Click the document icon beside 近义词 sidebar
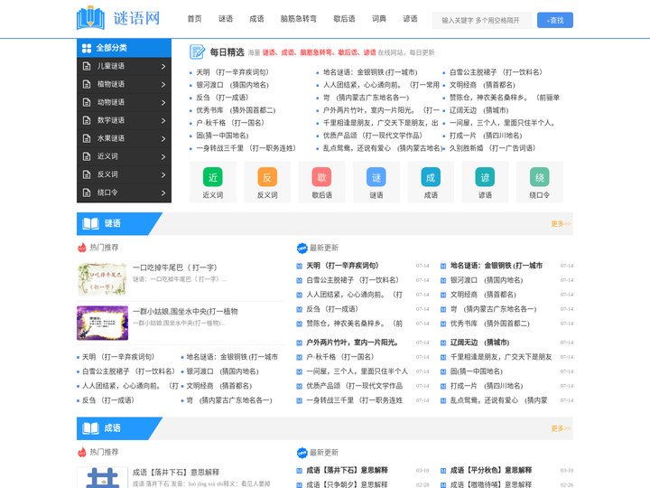The height and width of the screenshot is (488, 650). click(x=87, y=156)
